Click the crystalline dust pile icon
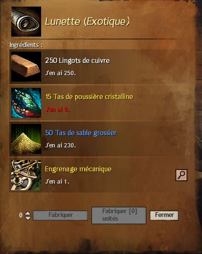The width and height of the screenshot is (202, 254). [26, 103]
